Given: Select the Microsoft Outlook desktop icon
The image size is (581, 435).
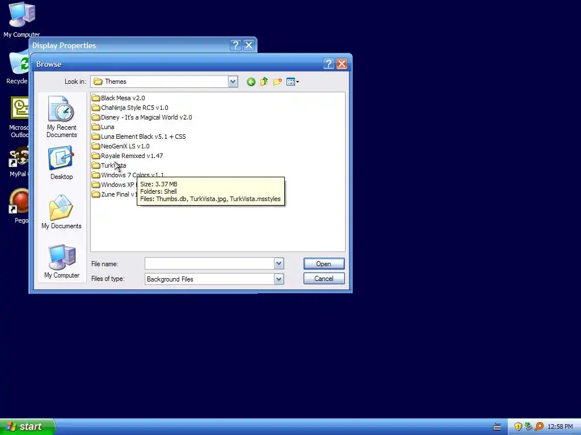Looking at the screenshot, I should pos(19,117).
